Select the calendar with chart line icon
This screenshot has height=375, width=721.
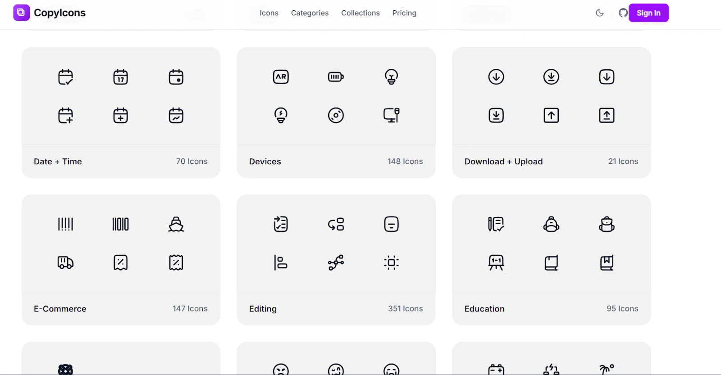click(176, 115)
